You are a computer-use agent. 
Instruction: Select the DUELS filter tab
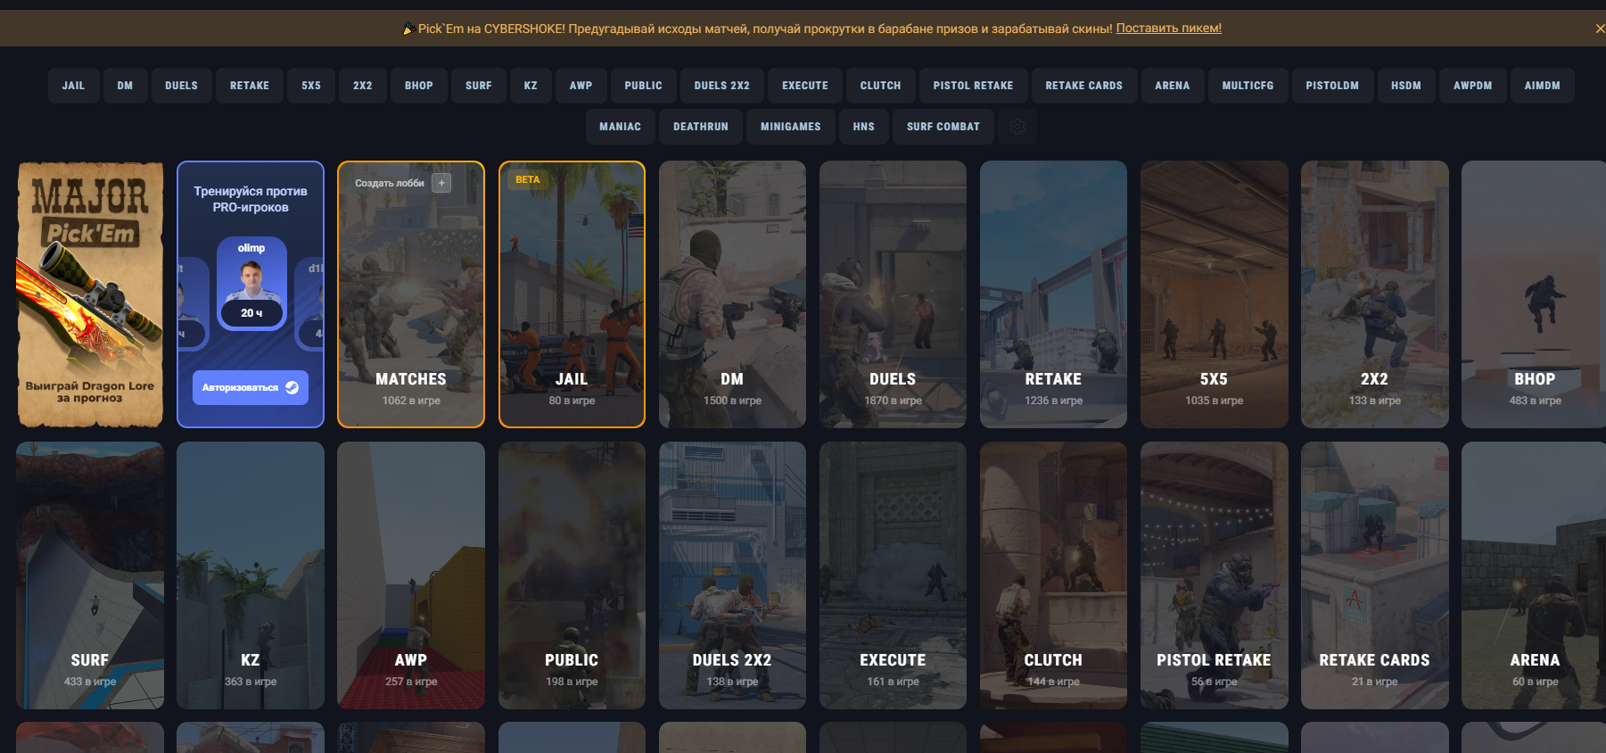click(181, 86)
